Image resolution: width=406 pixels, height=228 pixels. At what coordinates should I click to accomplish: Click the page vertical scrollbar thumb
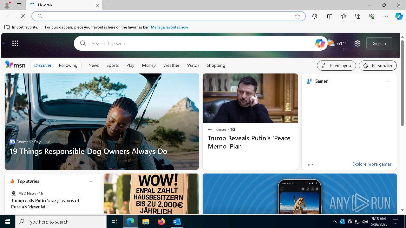point(402,83)
